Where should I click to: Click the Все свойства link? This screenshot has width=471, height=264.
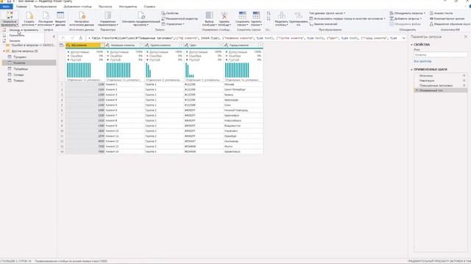[x=422, y=62]
